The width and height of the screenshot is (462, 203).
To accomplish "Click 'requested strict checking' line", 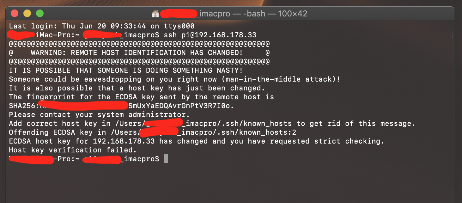I will pyautogui.click(x=196, y=141).
